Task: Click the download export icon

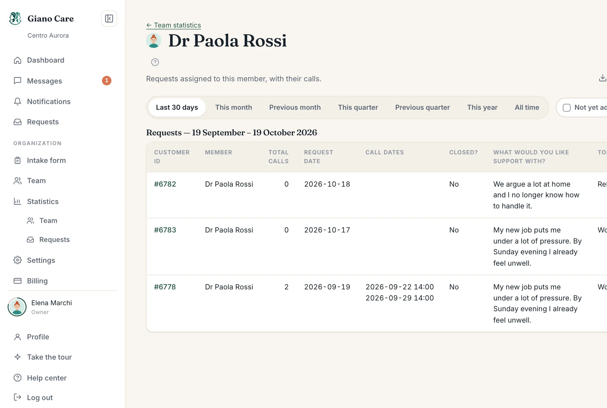Action: 603,78
